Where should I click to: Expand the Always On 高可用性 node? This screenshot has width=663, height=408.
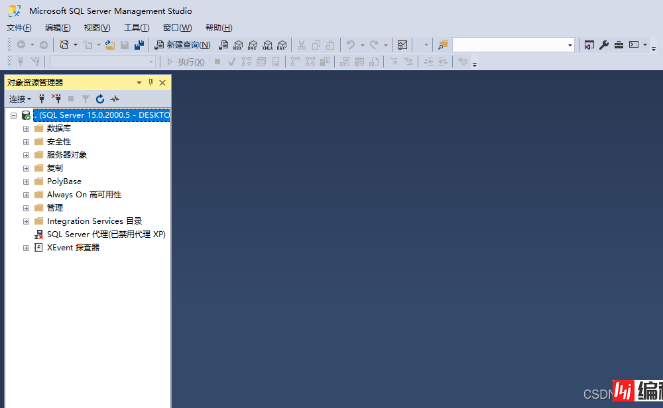pos(26,194)
